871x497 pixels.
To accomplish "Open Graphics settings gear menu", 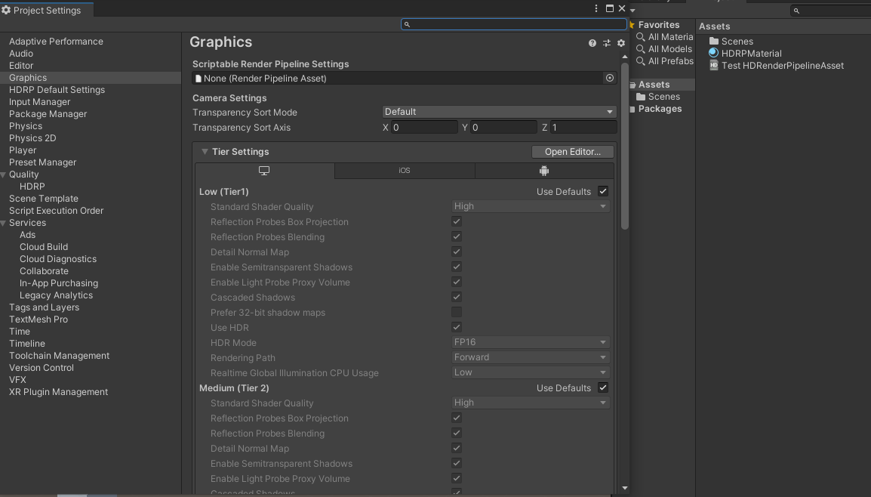I will [621, 43].
